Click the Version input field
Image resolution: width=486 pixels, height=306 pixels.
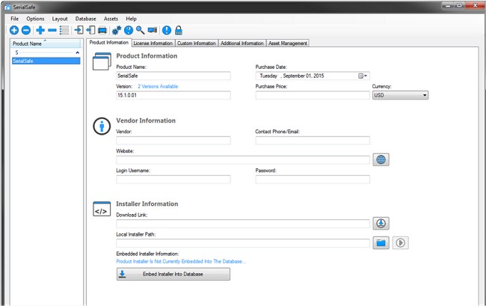tap(173, 95)
